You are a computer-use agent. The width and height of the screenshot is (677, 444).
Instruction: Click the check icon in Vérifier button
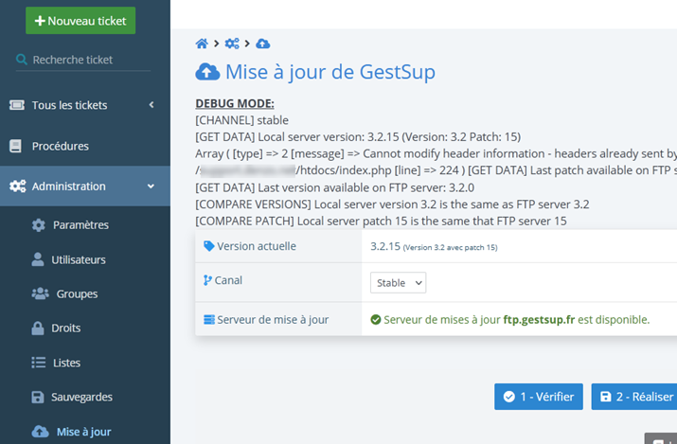pyautogui.click(x=509, y=397)
